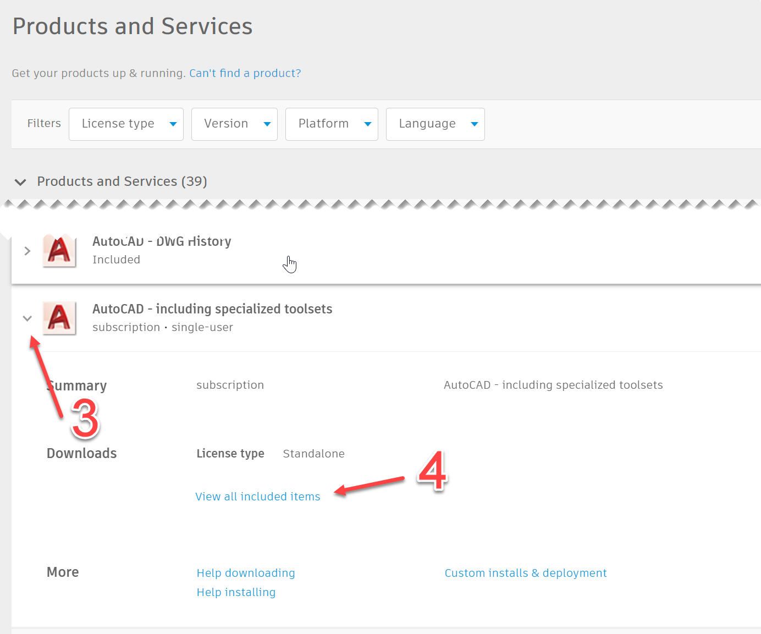Screen dimensions: 761x634
Task: Collapse the AutoCAD specialized toolsets row
Action: 27,318
